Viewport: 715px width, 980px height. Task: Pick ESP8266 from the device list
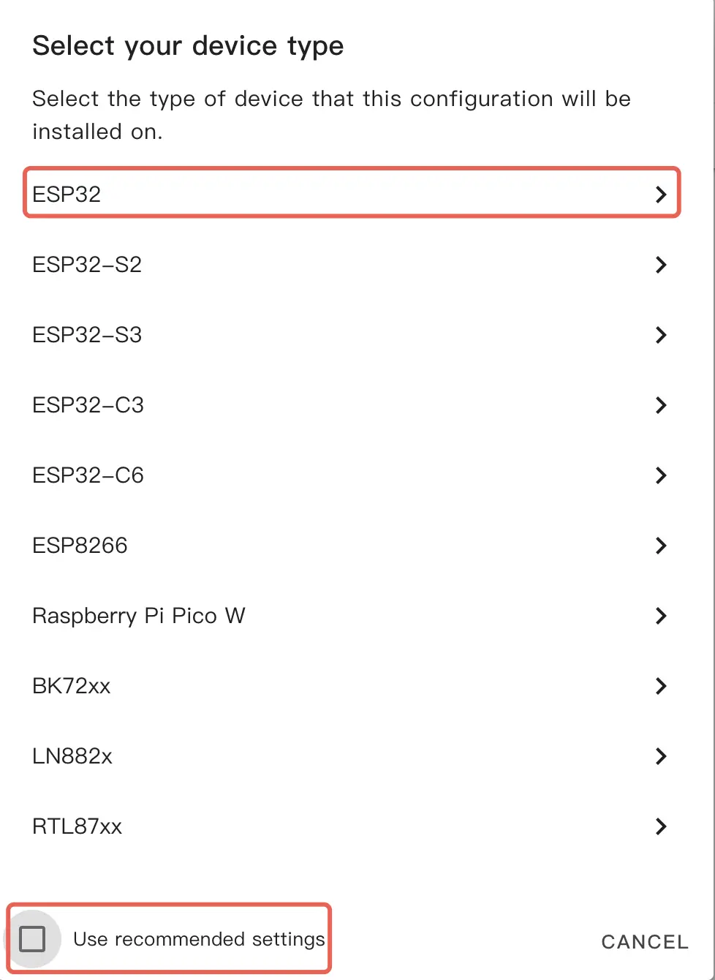pos(80,546)
